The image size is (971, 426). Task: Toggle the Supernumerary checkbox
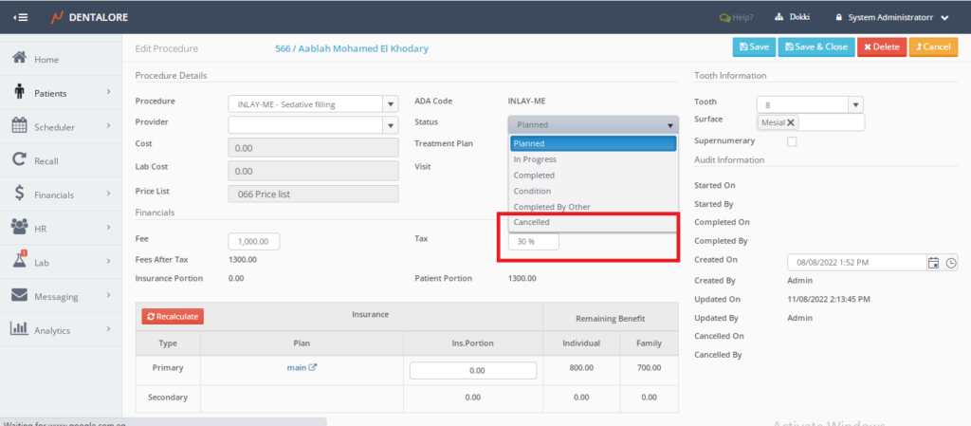click(793, 141)
